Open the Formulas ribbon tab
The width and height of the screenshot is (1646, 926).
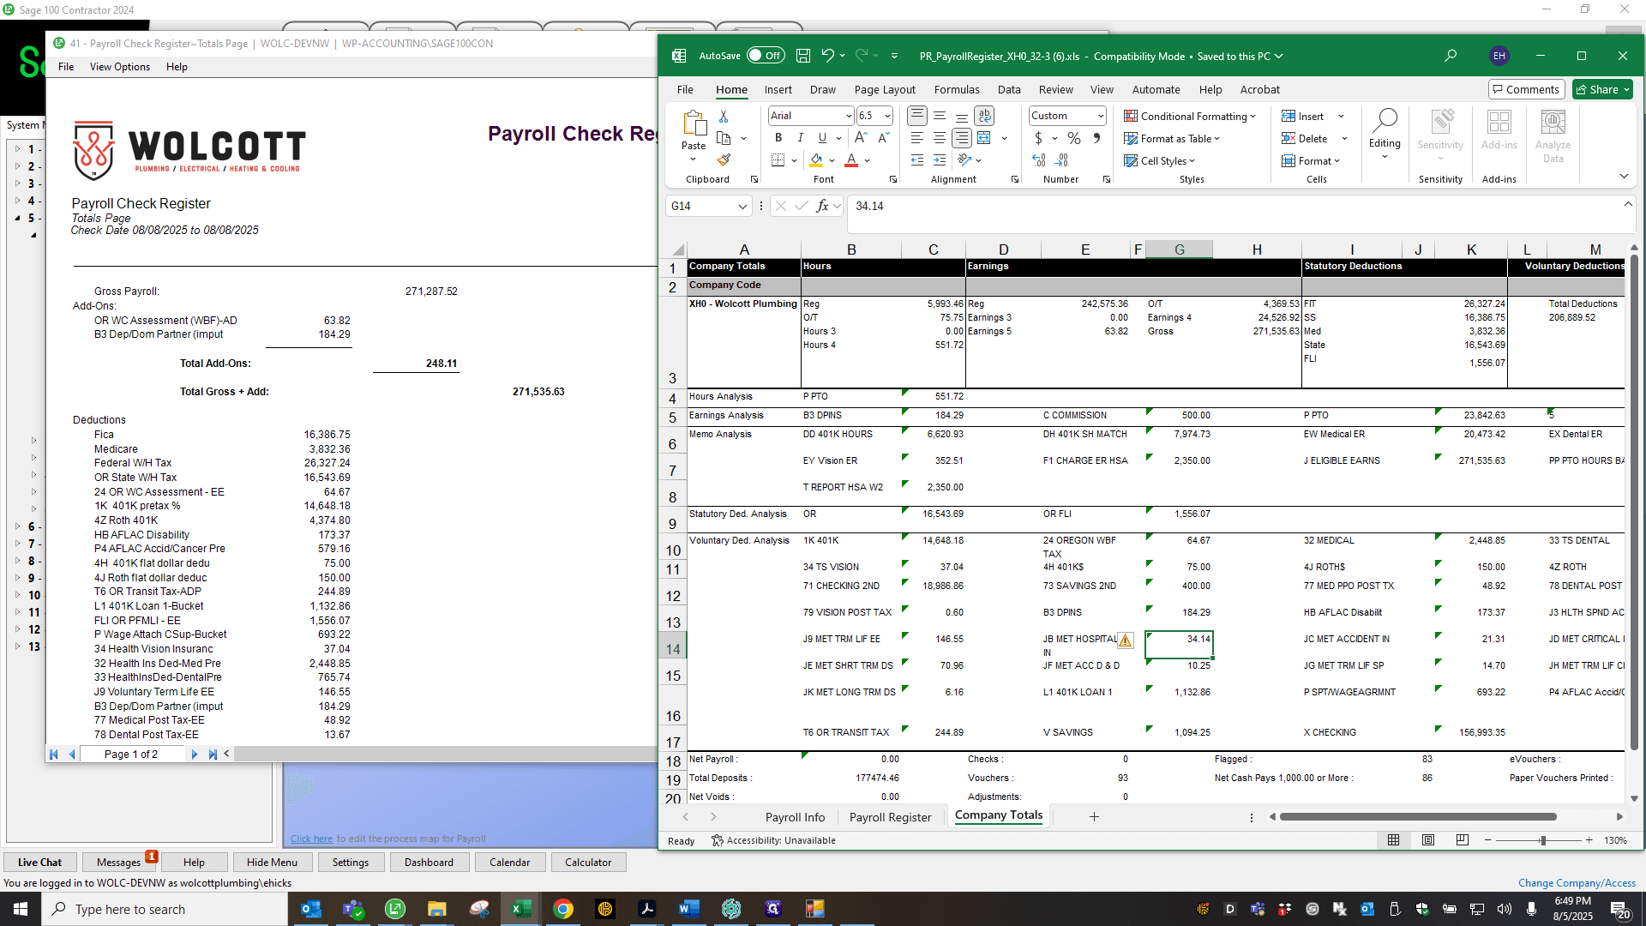point(957,89)
